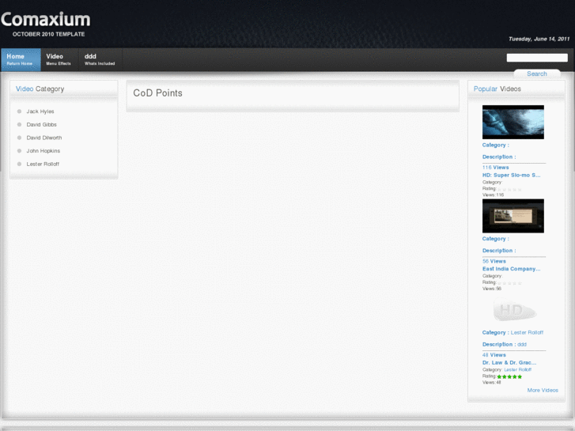Image resolution: width=575 pixels, height=431 pixels.
Task: Click the Video Category heading
Action: (x=40, y=89)
